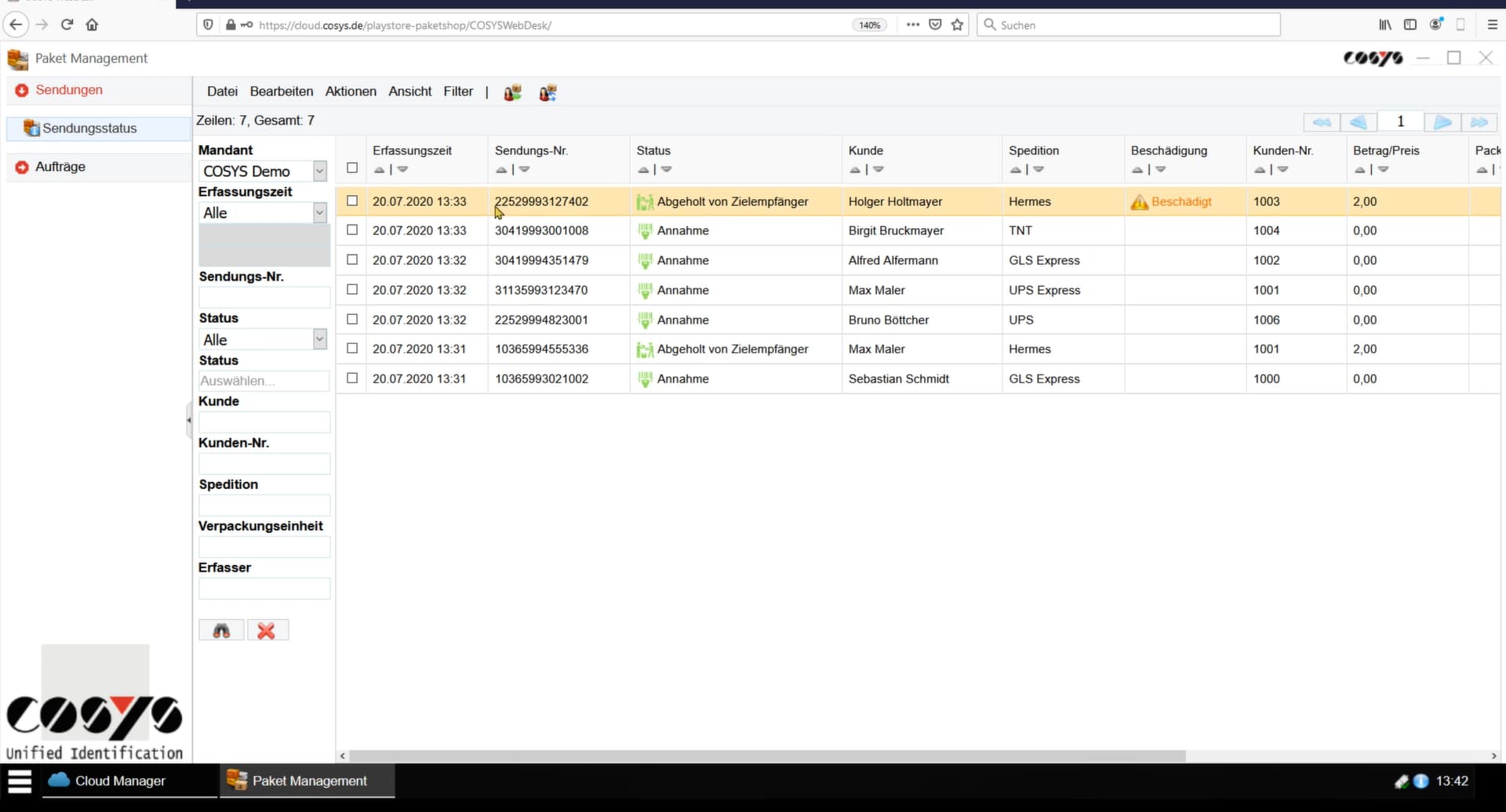The height and width of the screenshot is (812, 1506).
Task: Click the page number field showing 1
Action: (x=1400, y=121)
